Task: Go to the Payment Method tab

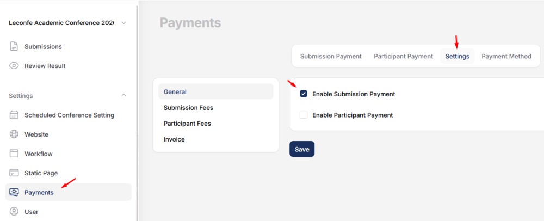Action: point(506,56)
